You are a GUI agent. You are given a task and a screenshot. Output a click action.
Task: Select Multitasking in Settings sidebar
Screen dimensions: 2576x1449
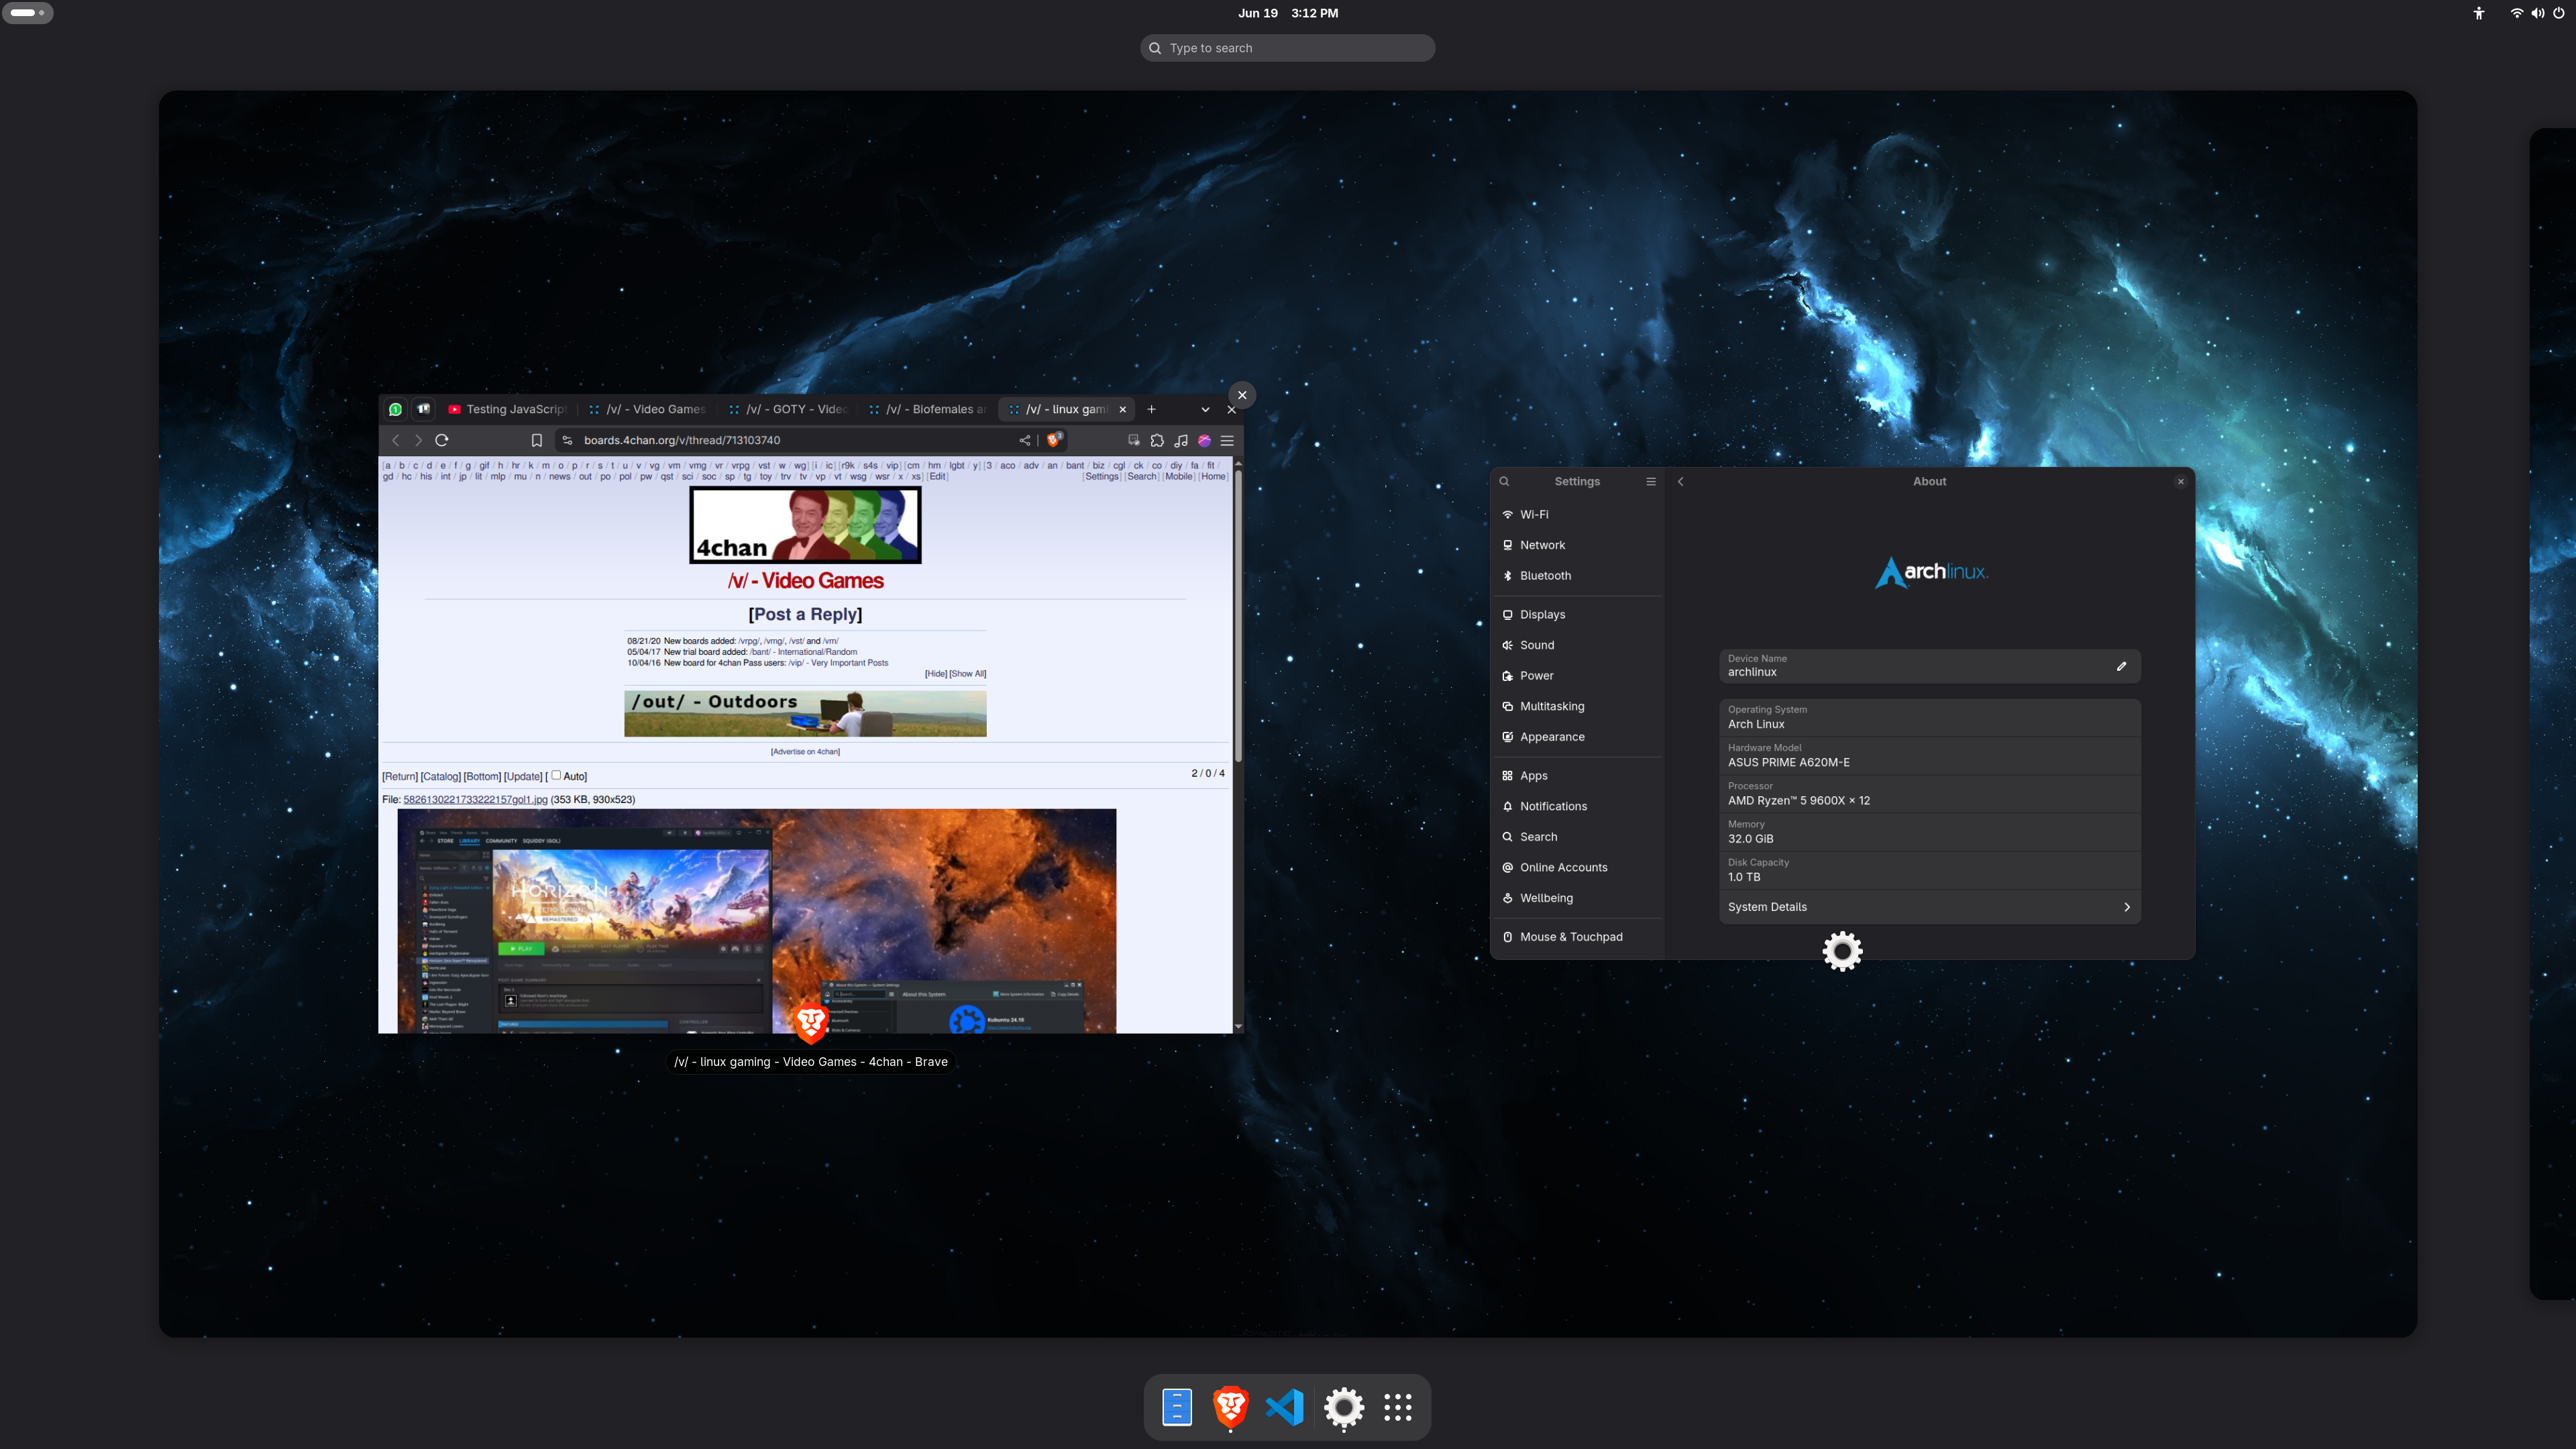click(x=1578, y=706)
